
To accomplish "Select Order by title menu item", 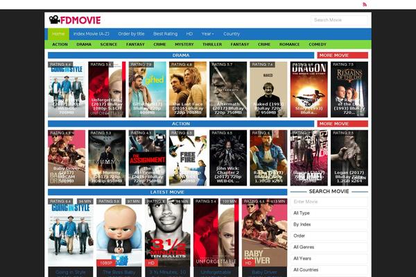I will [131, 34].
